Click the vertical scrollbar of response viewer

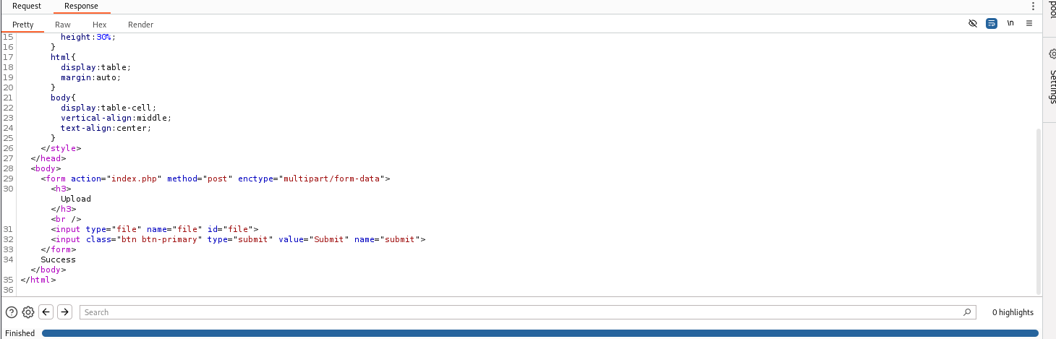pyautogui.click(x=1039, y=210)
